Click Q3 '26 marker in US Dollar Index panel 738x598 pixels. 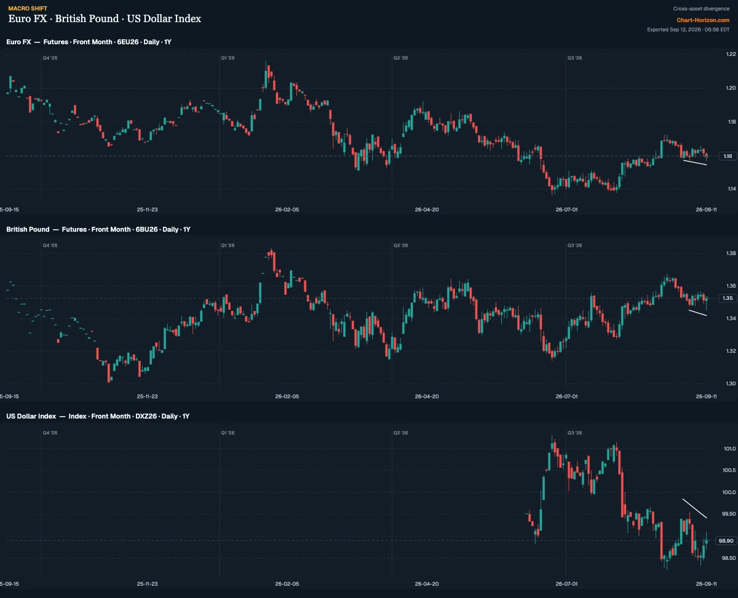pos(575,433)
